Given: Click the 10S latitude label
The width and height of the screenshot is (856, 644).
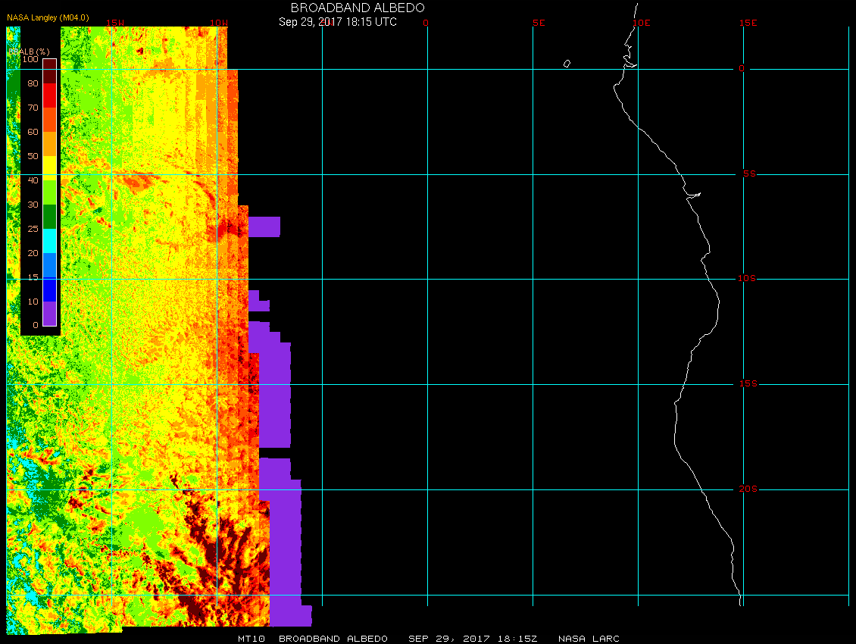Looking at the screenshot, I should (746, 278).
